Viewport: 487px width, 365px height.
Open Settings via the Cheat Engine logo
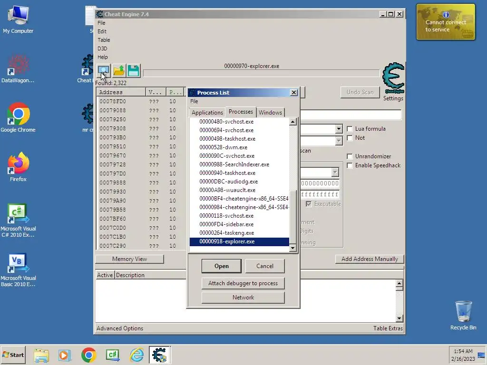click(x=393, y=78)
